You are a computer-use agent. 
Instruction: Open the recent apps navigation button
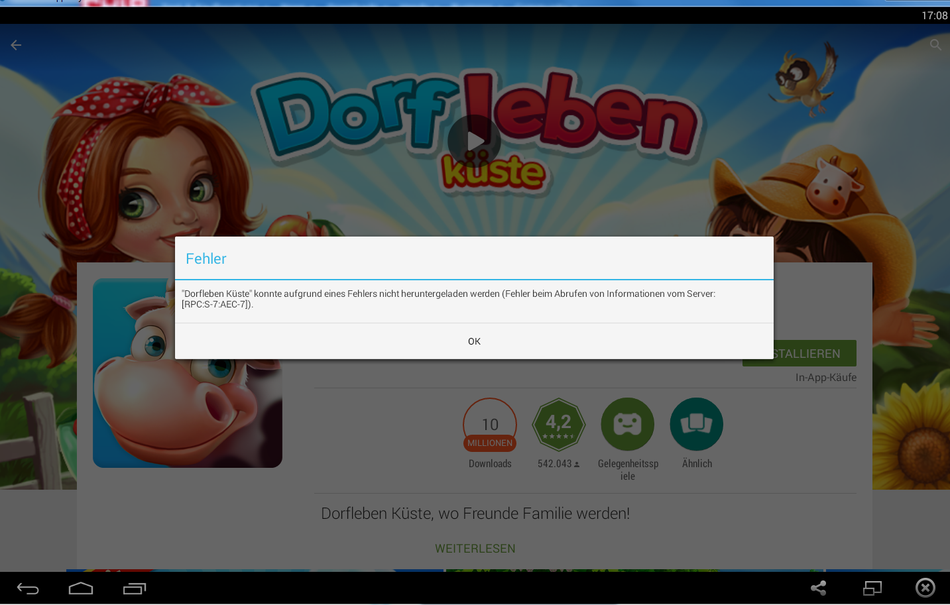(135, 588)
